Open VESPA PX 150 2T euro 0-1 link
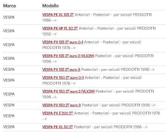This screenshot has width=166, height=133. (x=63, y=78)
